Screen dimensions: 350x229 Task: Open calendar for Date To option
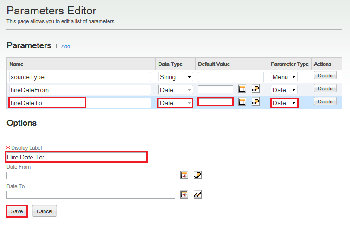click(x=184, y=194)
